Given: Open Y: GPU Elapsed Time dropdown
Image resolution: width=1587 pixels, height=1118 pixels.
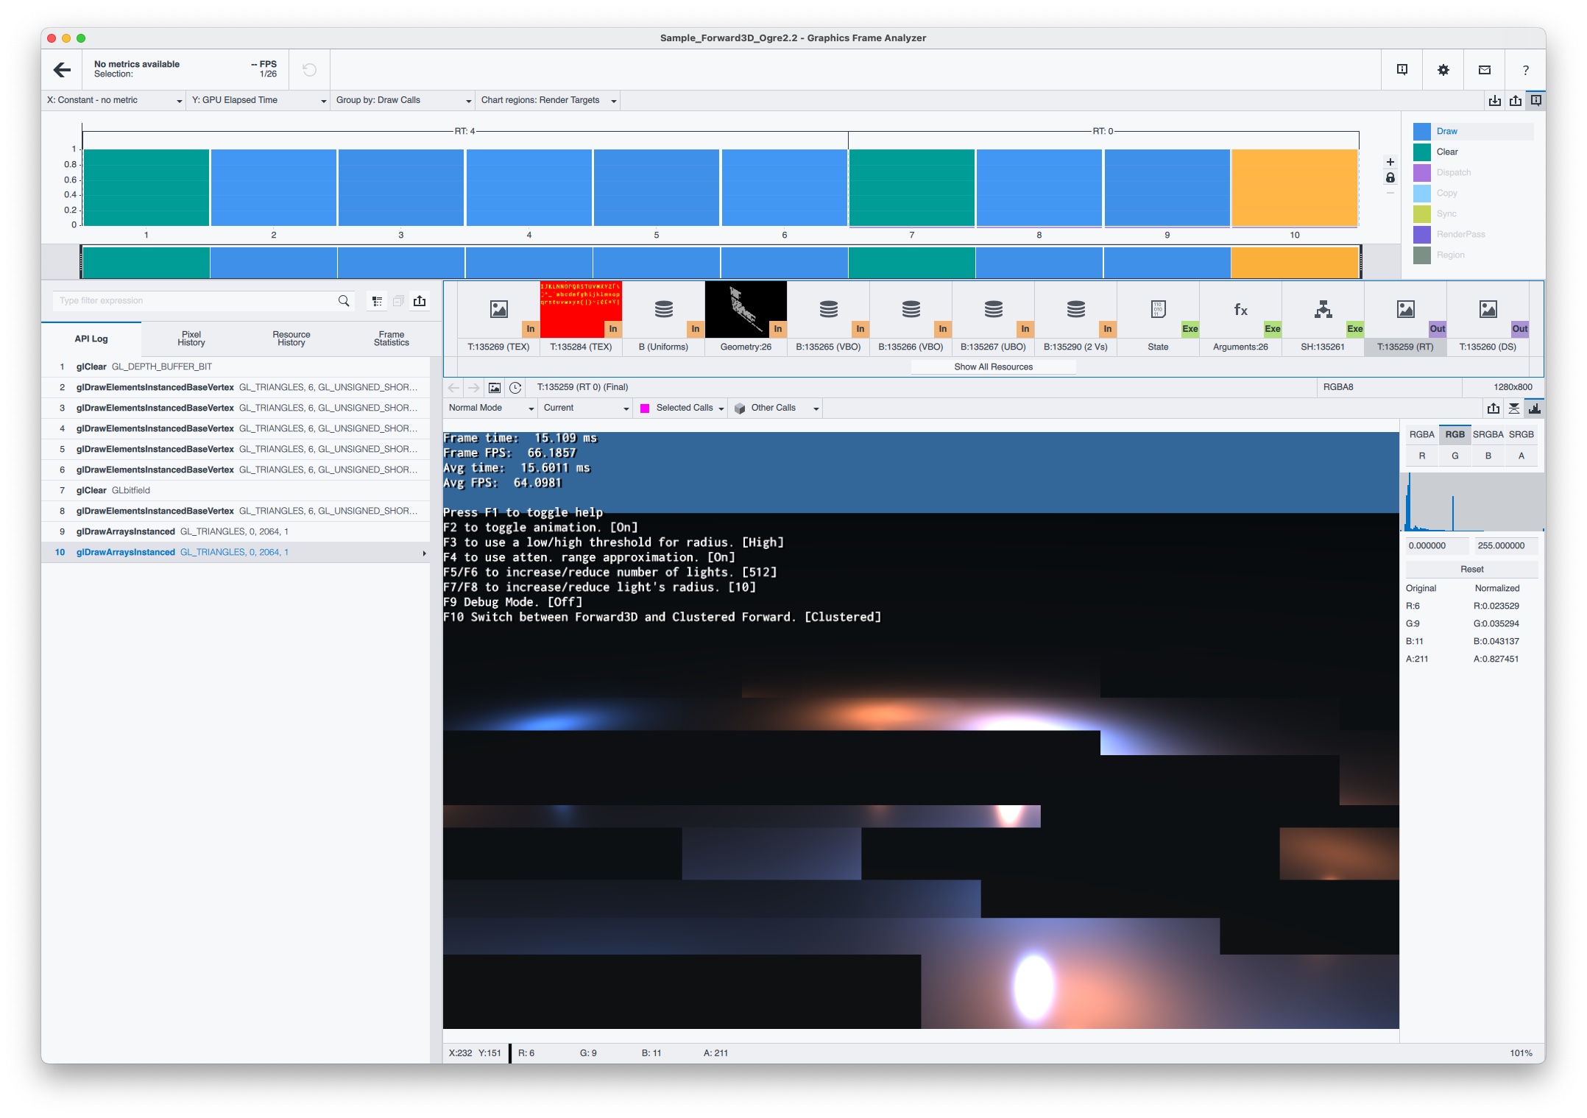Looking at the screenshot, I should click(x=258, y=101).
